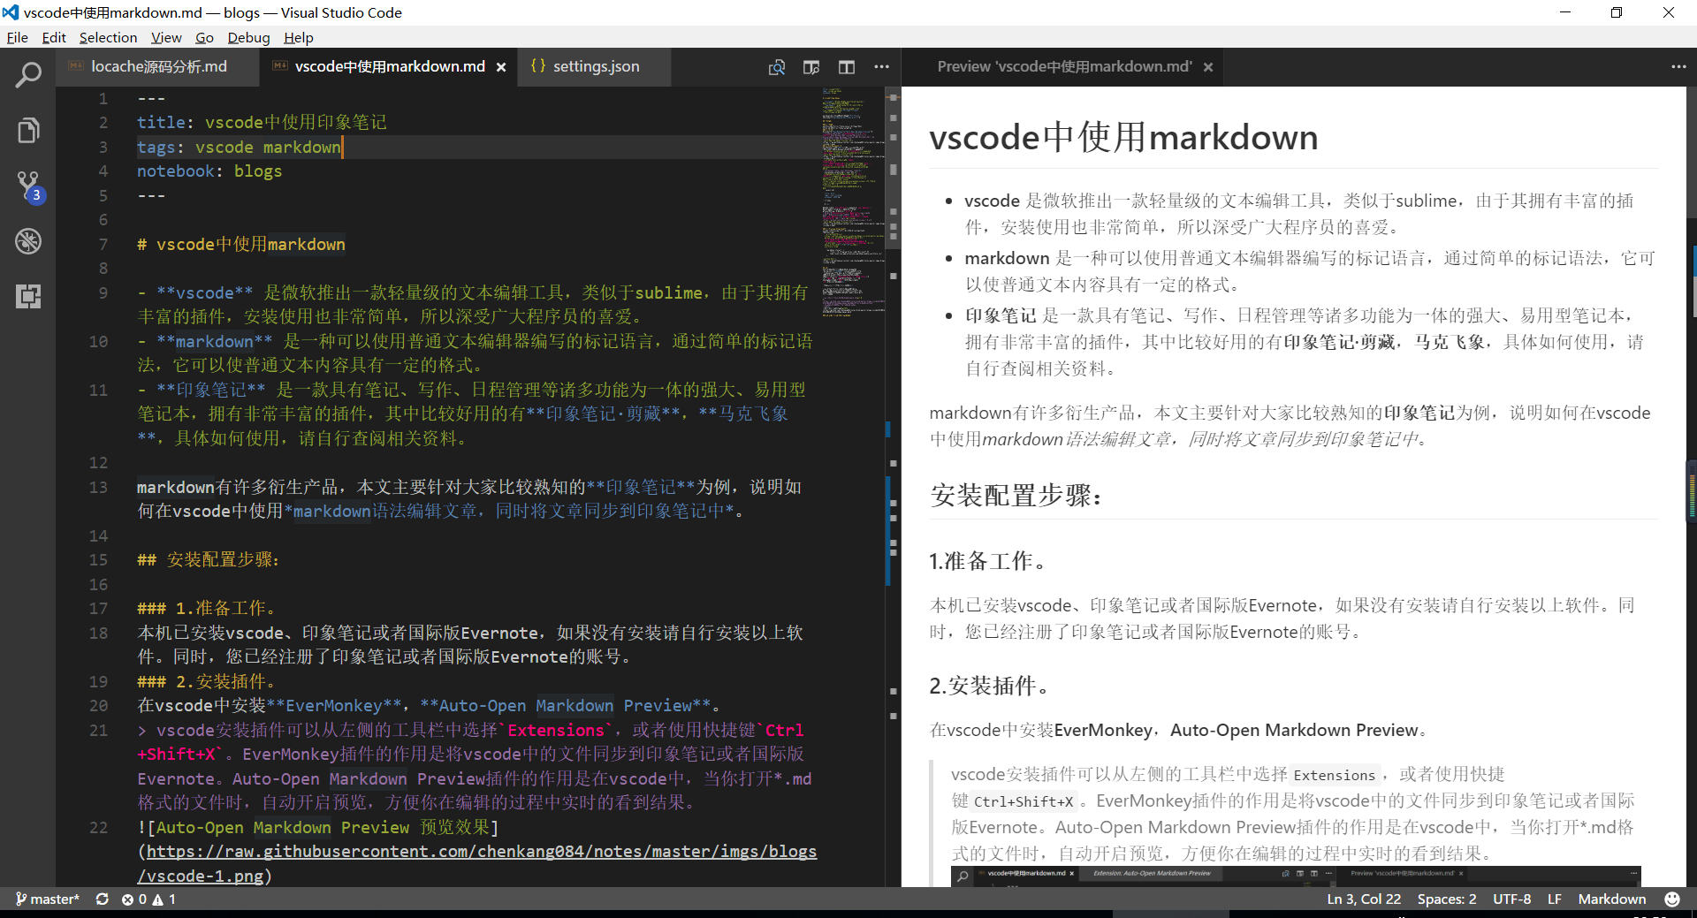
Task: Click the Synchronize Changes icon in status bar
Action: tap(103, 899)
